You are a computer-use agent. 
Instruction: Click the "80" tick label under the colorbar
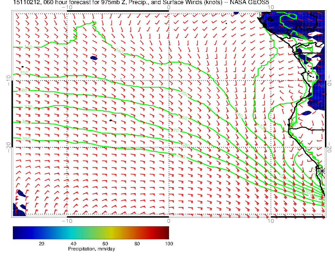(137, 244)
